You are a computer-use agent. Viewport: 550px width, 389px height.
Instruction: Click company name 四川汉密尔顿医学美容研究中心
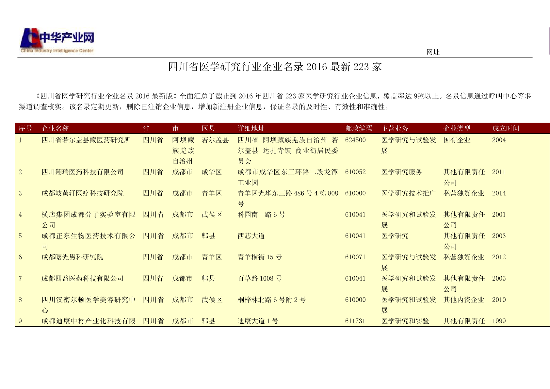coord(89,305)
